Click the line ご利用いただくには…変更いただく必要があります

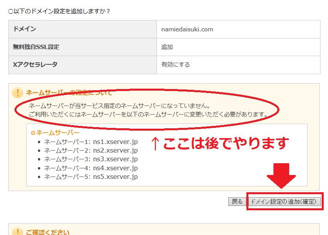click(149, 115)
